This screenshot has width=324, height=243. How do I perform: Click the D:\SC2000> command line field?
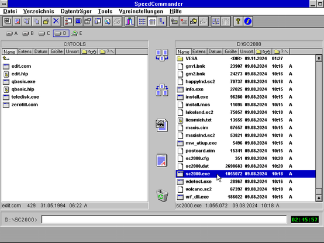pyautogui.click(x=164, y=219)
